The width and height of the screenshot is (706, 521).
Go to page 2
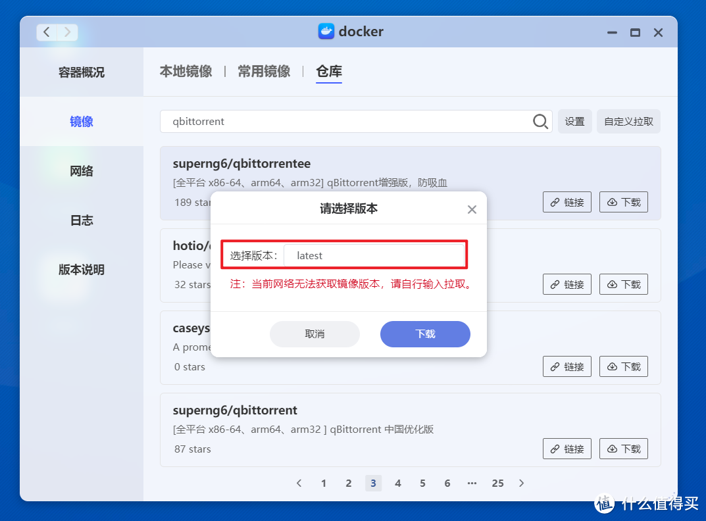click(348, 483)
